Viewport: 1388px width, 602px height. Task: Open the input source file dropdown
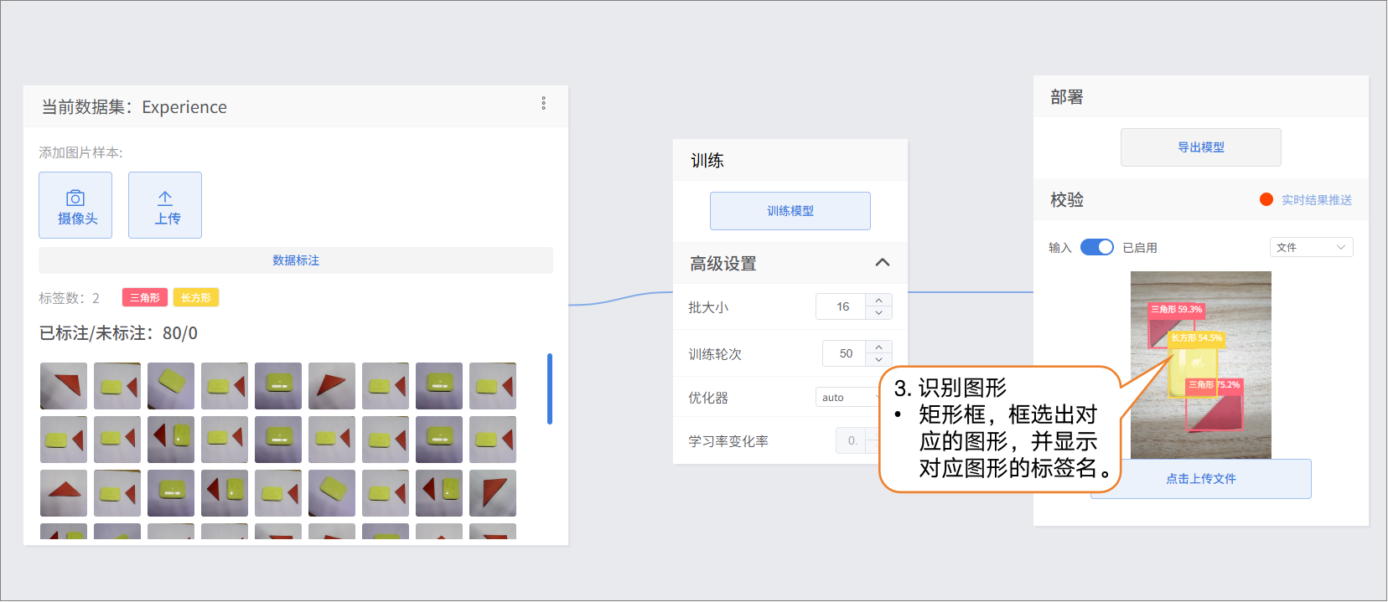point(1311,247)
